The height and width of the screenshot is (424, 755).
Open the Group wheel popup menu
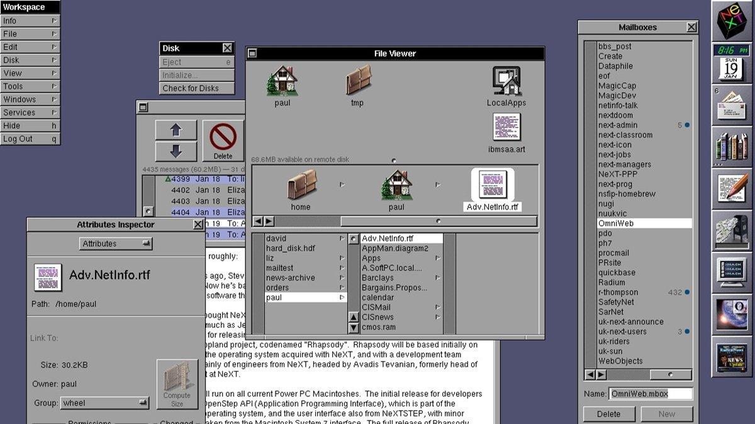click(105, 403)
